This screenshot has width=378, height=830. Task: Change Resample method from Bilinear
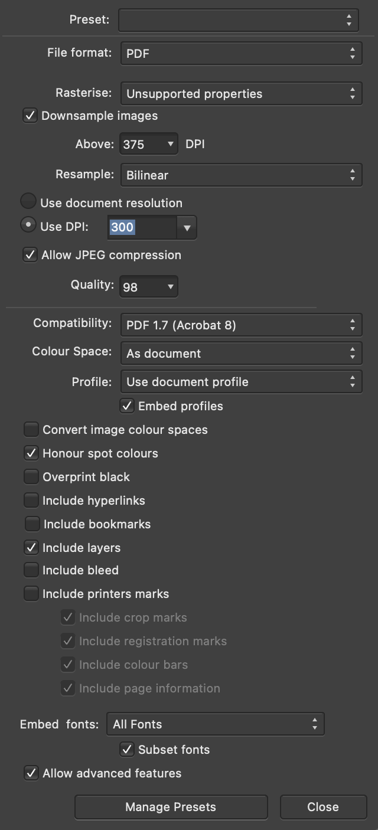tap(241, 175)
